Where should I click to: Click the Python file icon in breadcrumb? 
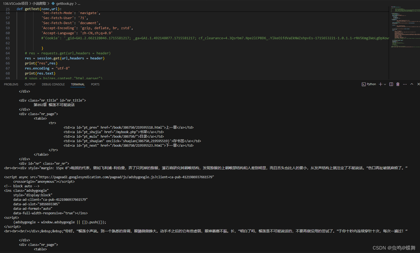tap(53, 3)
